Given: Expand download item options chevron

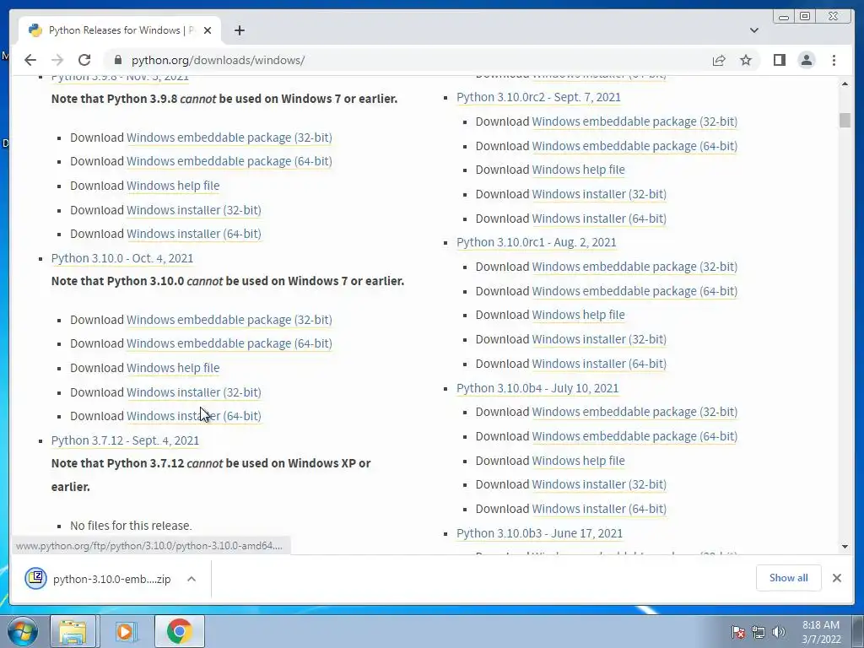Looking at the screenshot, I should click(x=192, y=579).
